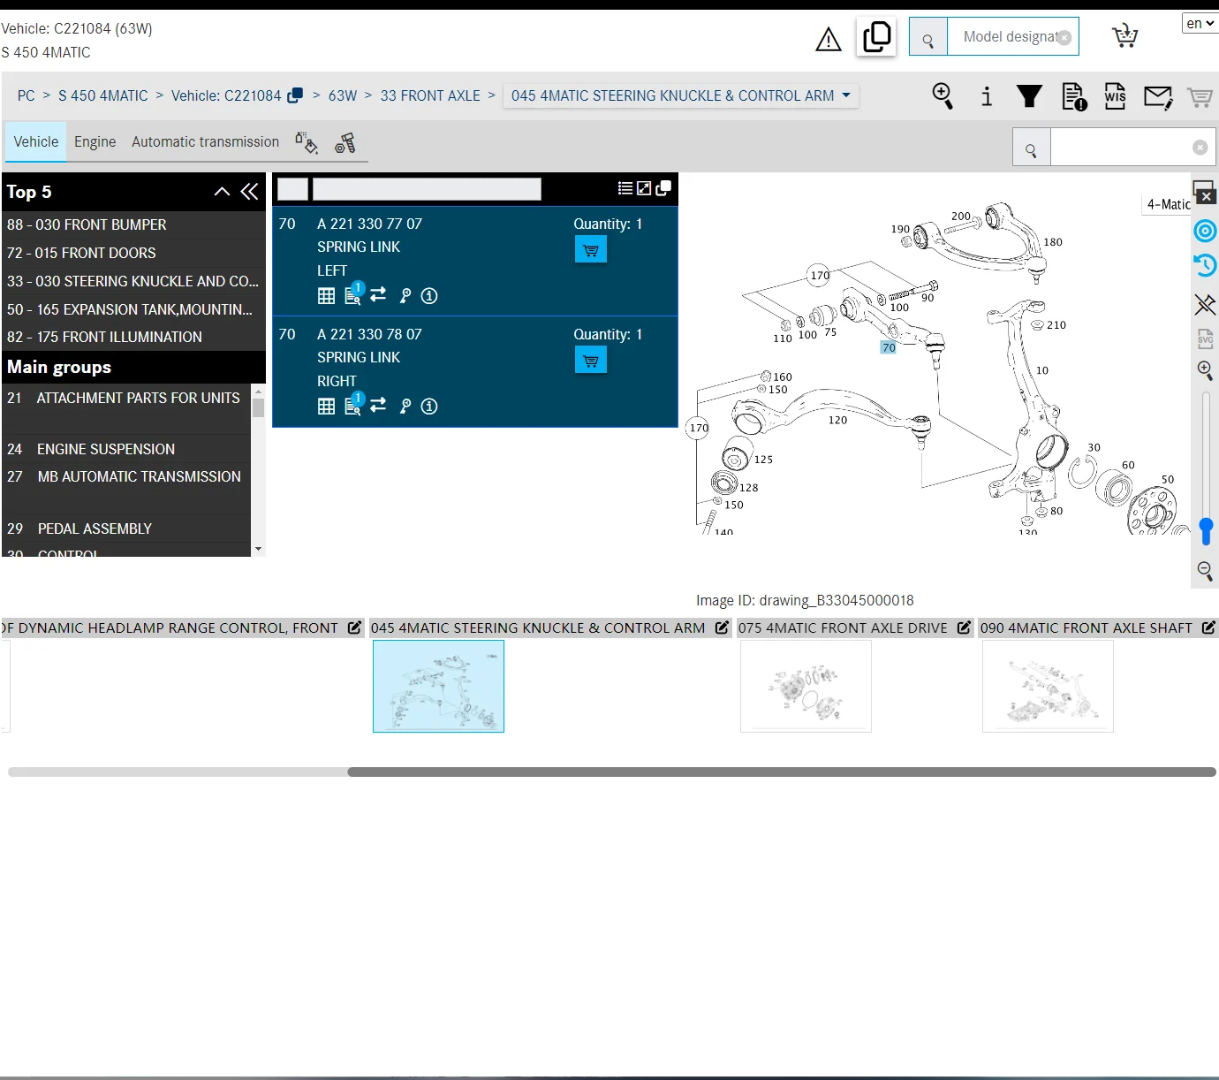Click edit icon beside 045 4MATIC STEERING KNUCKLE title

pos(722,627)
